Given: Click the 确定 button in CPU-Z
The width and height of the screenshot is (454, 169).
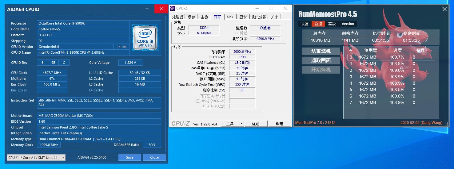Looking at the screenshot, I should click(280, 124).
